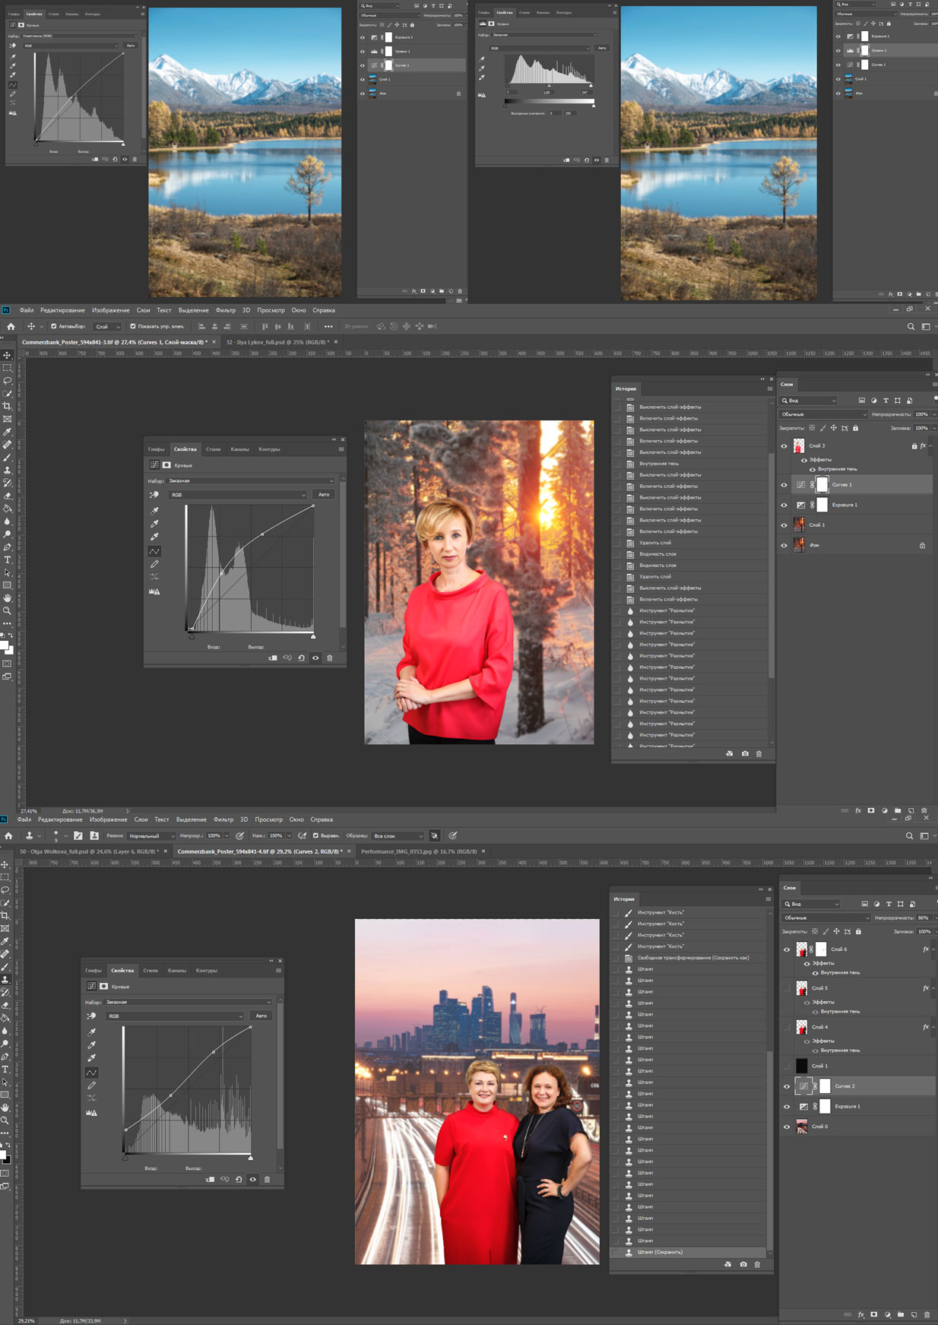The image size is (938, 1325).
Task: Toggle the Показать упр. элем. checkbox
Action: [x=133, y=326]
